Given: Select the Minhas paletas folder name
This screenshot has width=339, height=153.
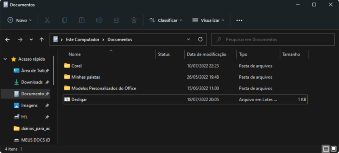Looking at the screenshot, I should (x=86, y=77).
